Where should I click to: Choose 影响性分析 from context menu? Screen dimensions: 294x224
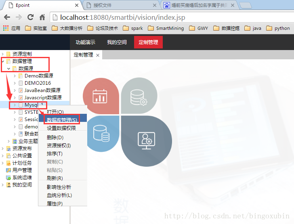[63, 187]
